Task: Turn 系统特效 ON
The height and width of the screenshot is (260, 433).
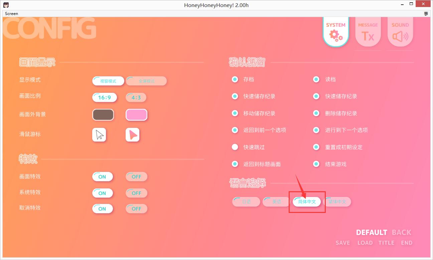Action: click(103, 193)
